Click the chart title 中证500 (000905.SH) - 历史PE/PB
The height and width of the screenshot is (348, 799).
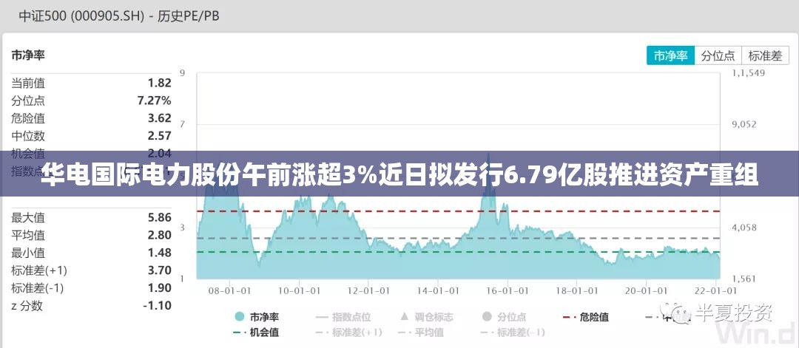click(119, 16)
